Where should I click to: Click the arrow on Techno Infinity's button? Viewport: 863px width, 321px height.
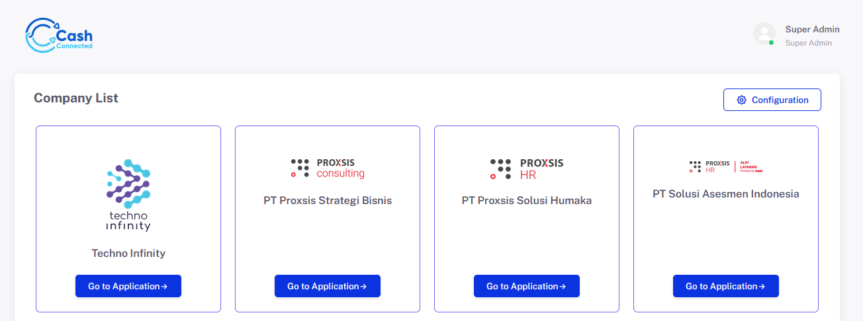tap(164, 287)
